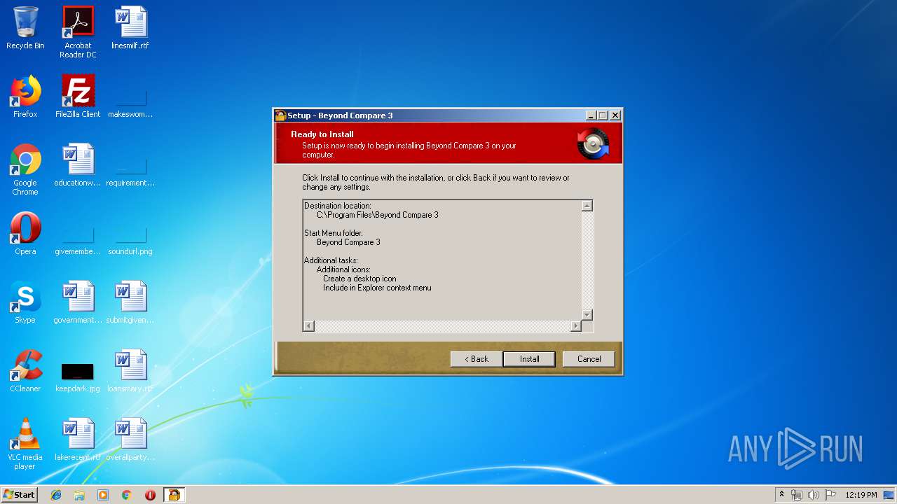This screenshot has height=504, width=897.
Task: Click the 'Additional tasks:' line
Action: [331, 260]
